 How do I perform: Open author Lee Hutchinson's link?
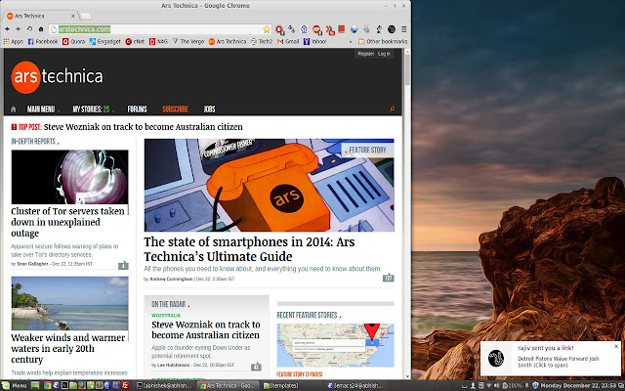174,365
